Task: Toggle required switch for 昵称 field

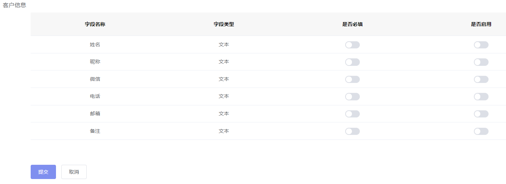Action: pos(352,62)
